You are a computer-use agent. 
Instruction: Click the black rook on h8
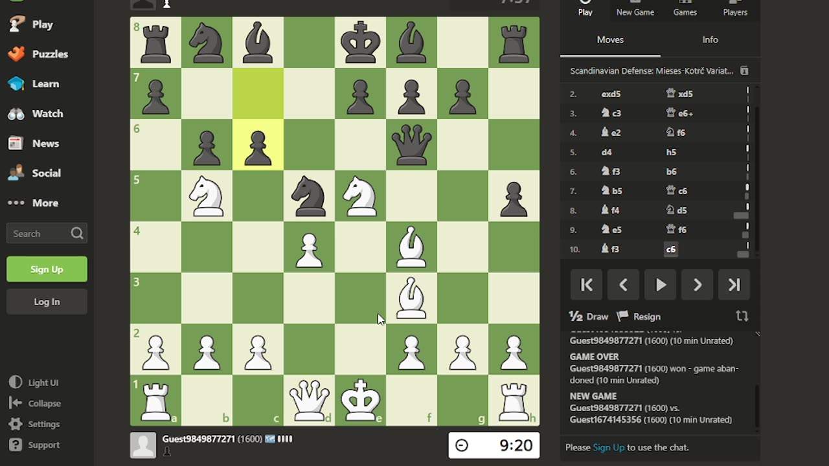point(514,43)
